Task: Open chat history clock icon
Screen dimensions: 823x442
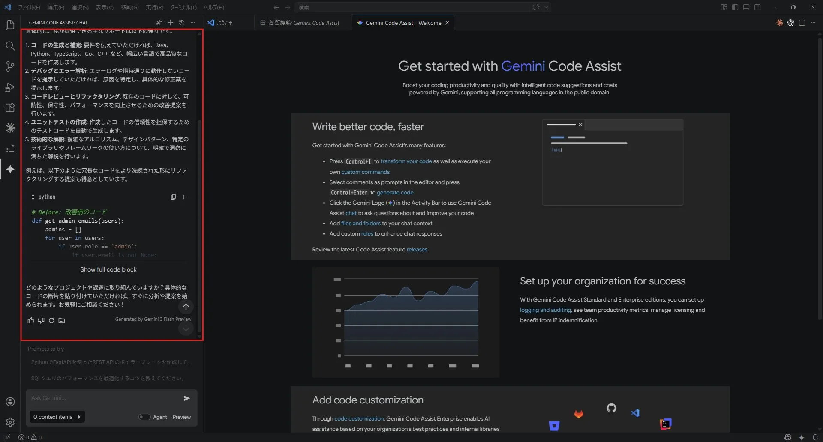Action: (181, 23)
